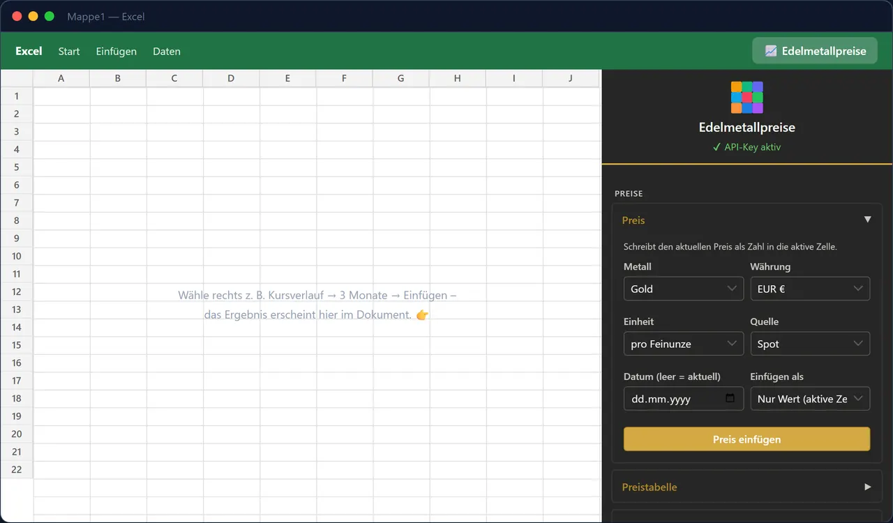Select row 1 header
The width and height of the screenshot is (893, 523).
click(x=17, y=96)
